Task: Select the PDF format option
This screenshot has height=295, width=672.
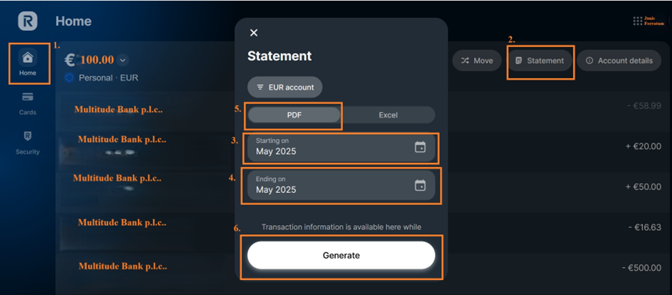Action: (x=294, y=115)
